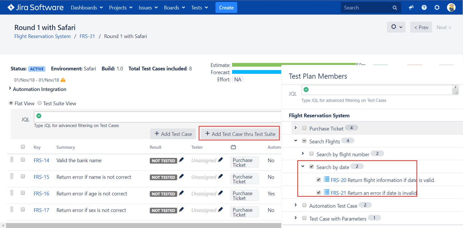
Task: Open the feedback megaphone icon in header
Action: click(411, 8)
